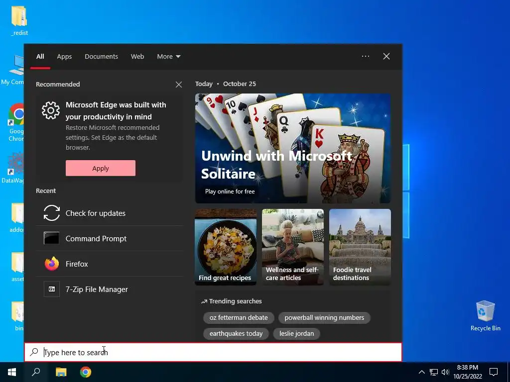The image size is (510, 382).
Task: Click the settings gear in Recommended card
Action: (x=51, y=110)
